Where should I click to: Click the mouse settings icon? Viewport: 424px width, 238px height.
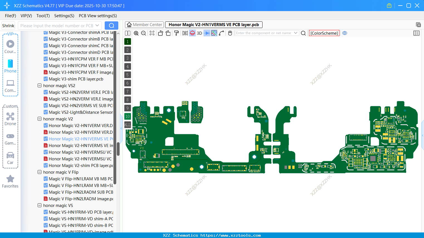point(230,33)
